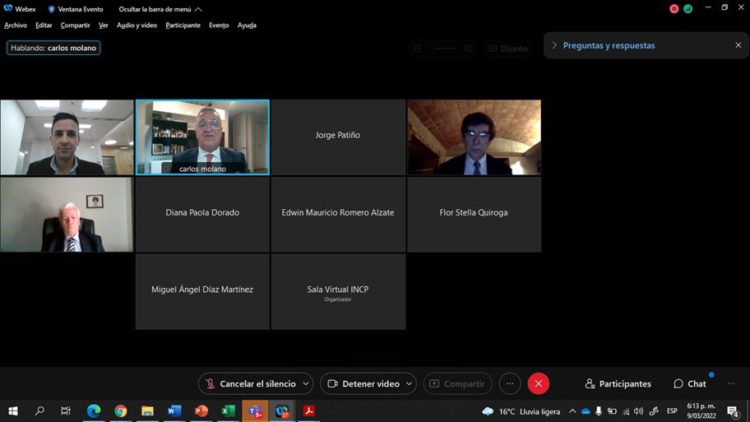Open the taskbar clock and date
The width and height of the screenshot is (750, 422).
tap(701, 411)
